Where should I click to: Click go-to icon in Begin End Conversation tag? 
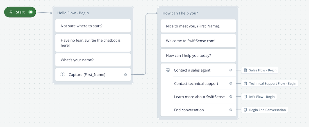click(245, 110)
